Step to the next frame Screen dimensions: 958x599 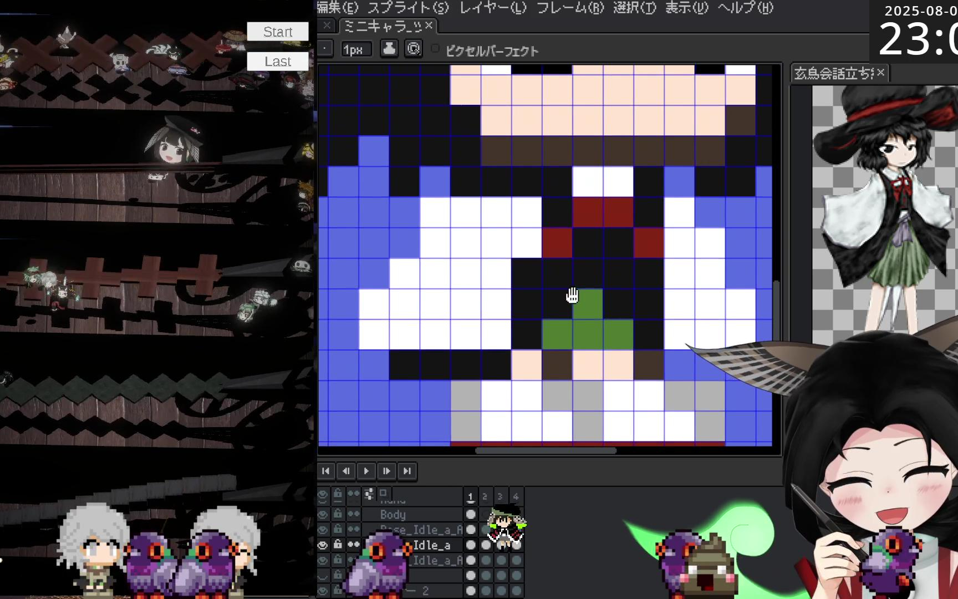(386, 471)
